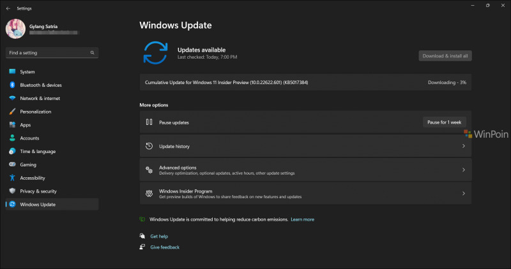
Task: Restore down the Settings window
Action: click(x=487, y=6)
